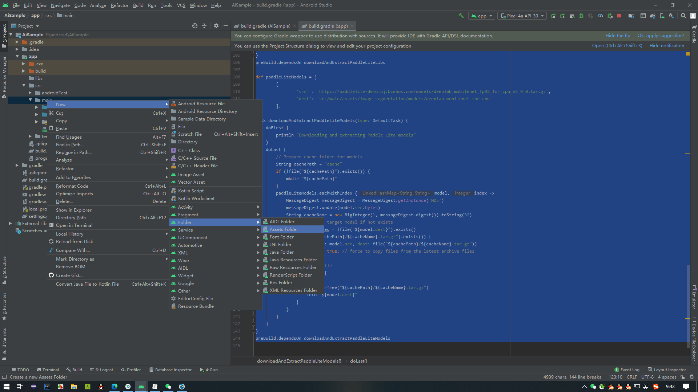698x392 pixels.
Task: Click the Search Everywhere magnifier icon
Action: click(683, 16)
